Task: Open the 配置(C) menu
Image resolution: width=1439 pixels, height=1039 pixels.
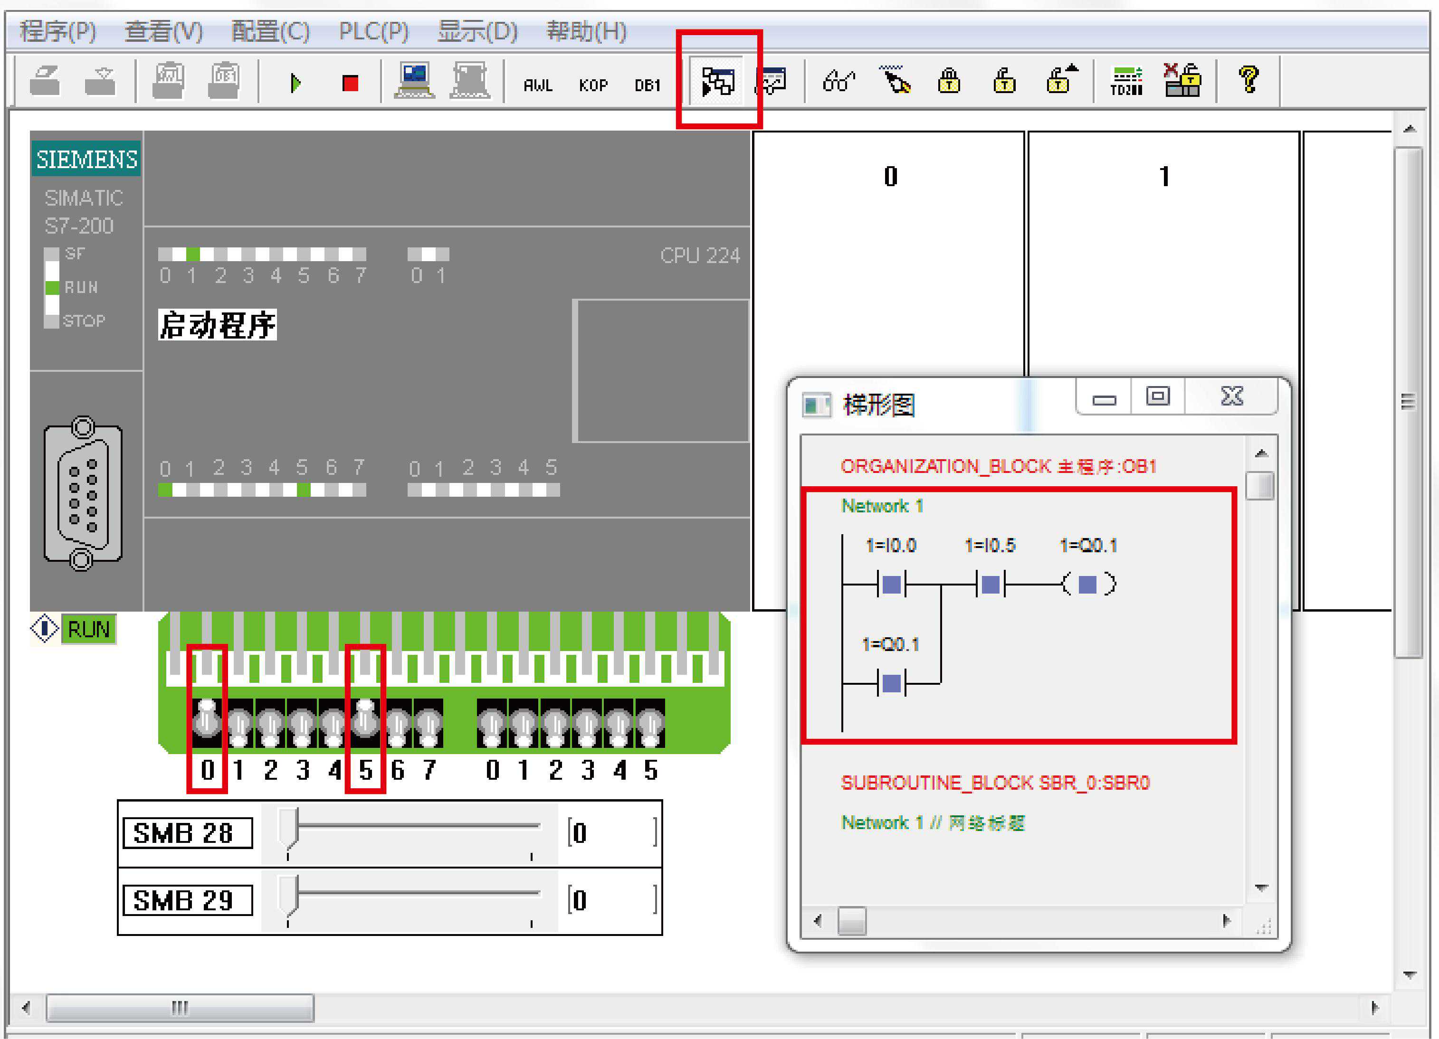Action: (x=270, y=30)
